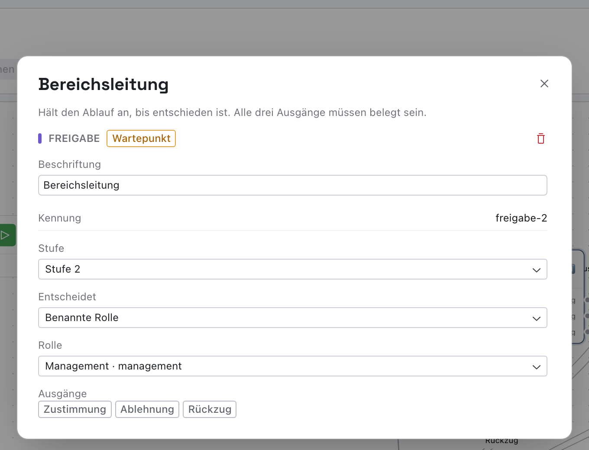589x450 pixels.
Task: Click description text about Ausgänge
Action: pos(233,112)
